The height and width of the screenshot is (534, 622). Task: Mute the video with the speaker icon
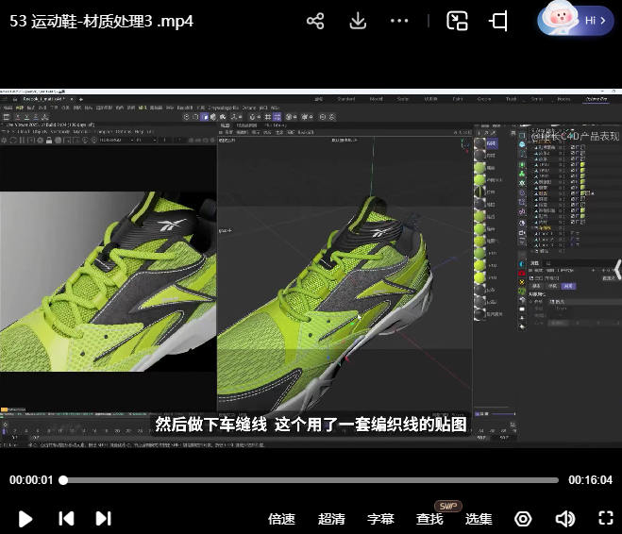(564, 519)
